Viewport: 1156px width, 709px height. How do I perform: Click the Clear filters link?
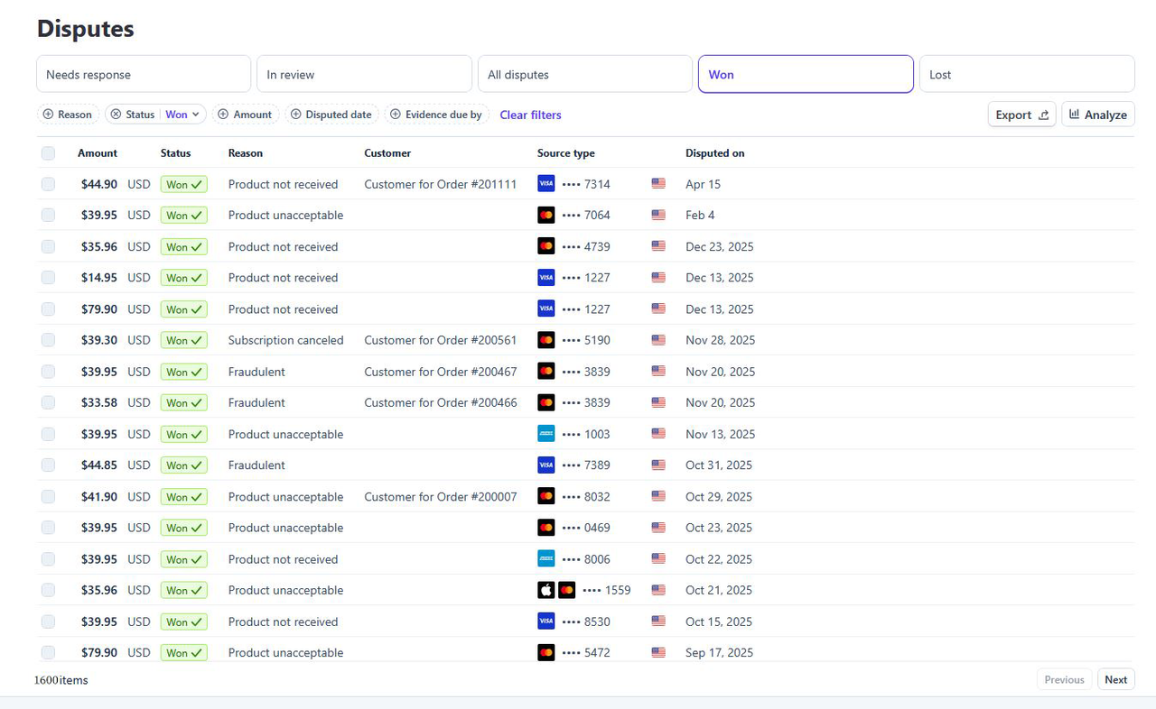point(531,115)
